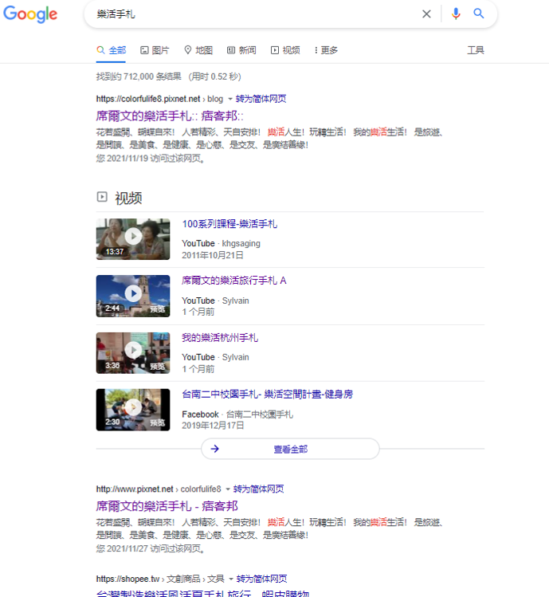549x597 pixels.
Task: Click the URL https://shopee.tw › 文創商品 › 文具
Action: tap(160, 579)
